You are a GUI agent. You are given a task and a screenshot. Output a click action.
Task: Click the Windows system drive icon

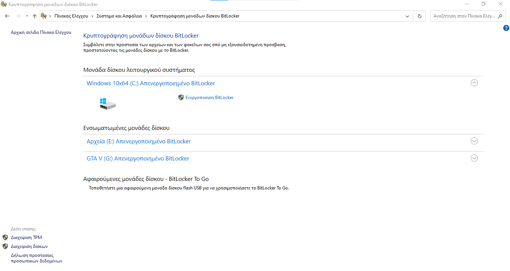tap(108, 103)
